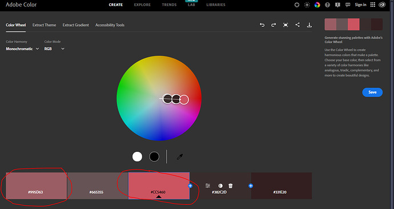
Task: Click the #CC5460 hex value
Action: (x=158, y=192)
